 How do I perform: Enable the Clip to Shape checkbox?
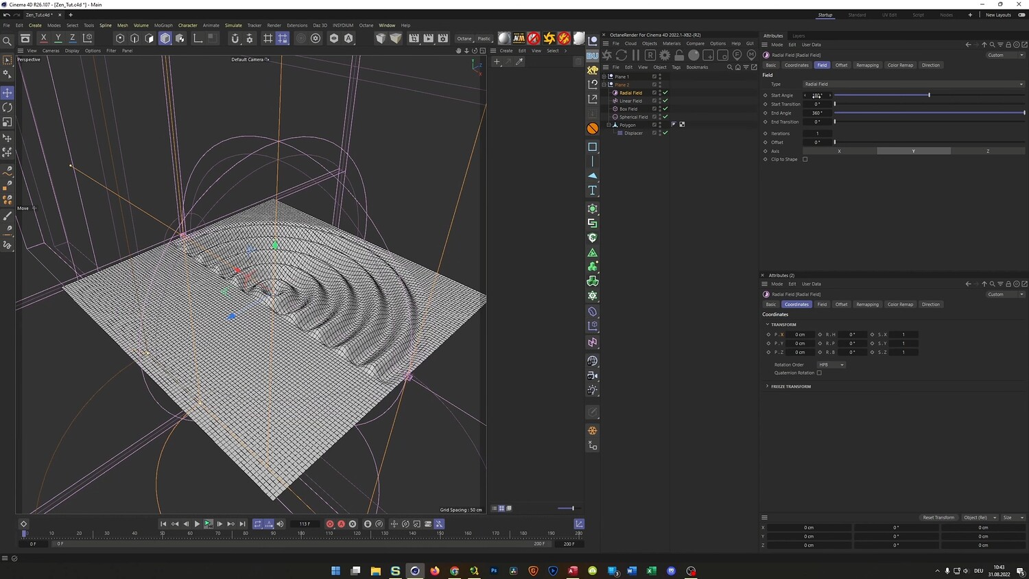click(x=805, y=159)
